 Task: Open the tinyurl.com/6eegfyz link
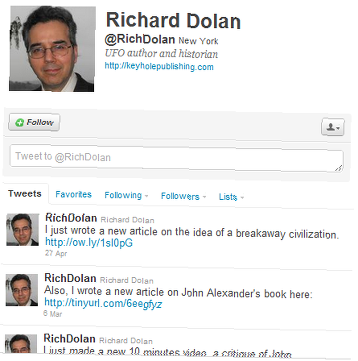[x=103, y=303]
